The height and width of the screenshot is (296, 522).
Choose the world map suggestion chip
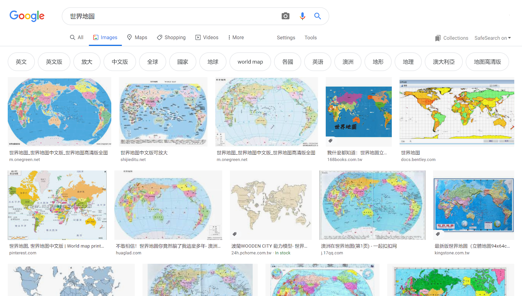(x=250, y=62)
